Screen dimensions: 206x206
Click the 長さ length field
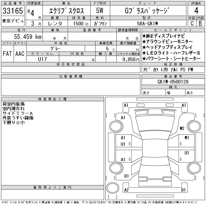[x=153, y=92]
